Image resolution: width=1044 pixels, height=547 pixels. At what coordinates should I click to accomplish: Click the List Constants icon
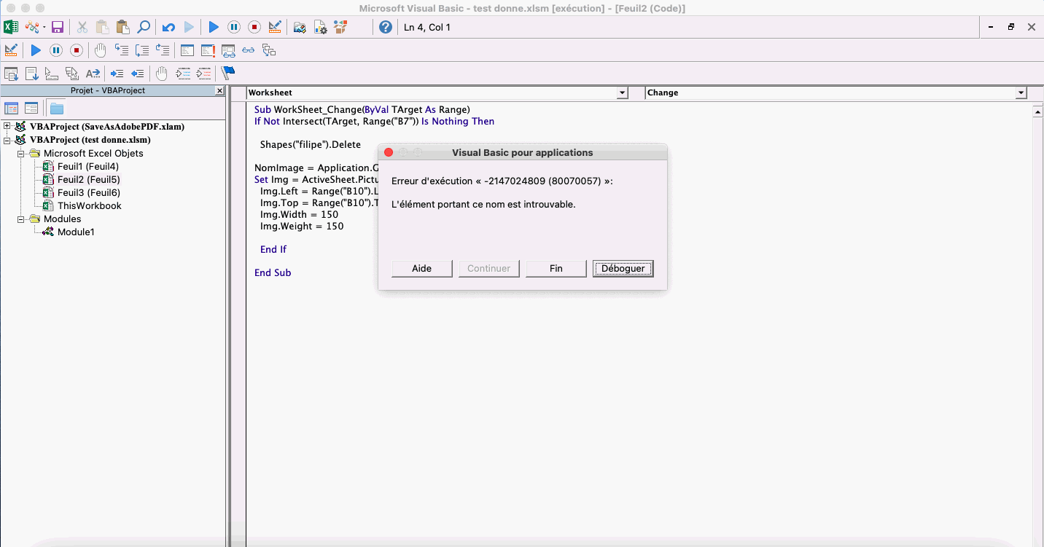(31, 73)
